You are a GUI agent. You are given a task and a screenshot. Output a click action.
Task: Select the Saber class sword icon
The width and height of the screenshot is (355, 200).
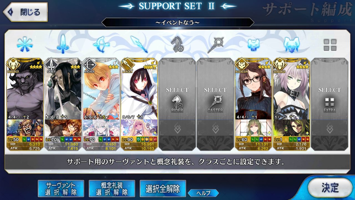(63, 44)
